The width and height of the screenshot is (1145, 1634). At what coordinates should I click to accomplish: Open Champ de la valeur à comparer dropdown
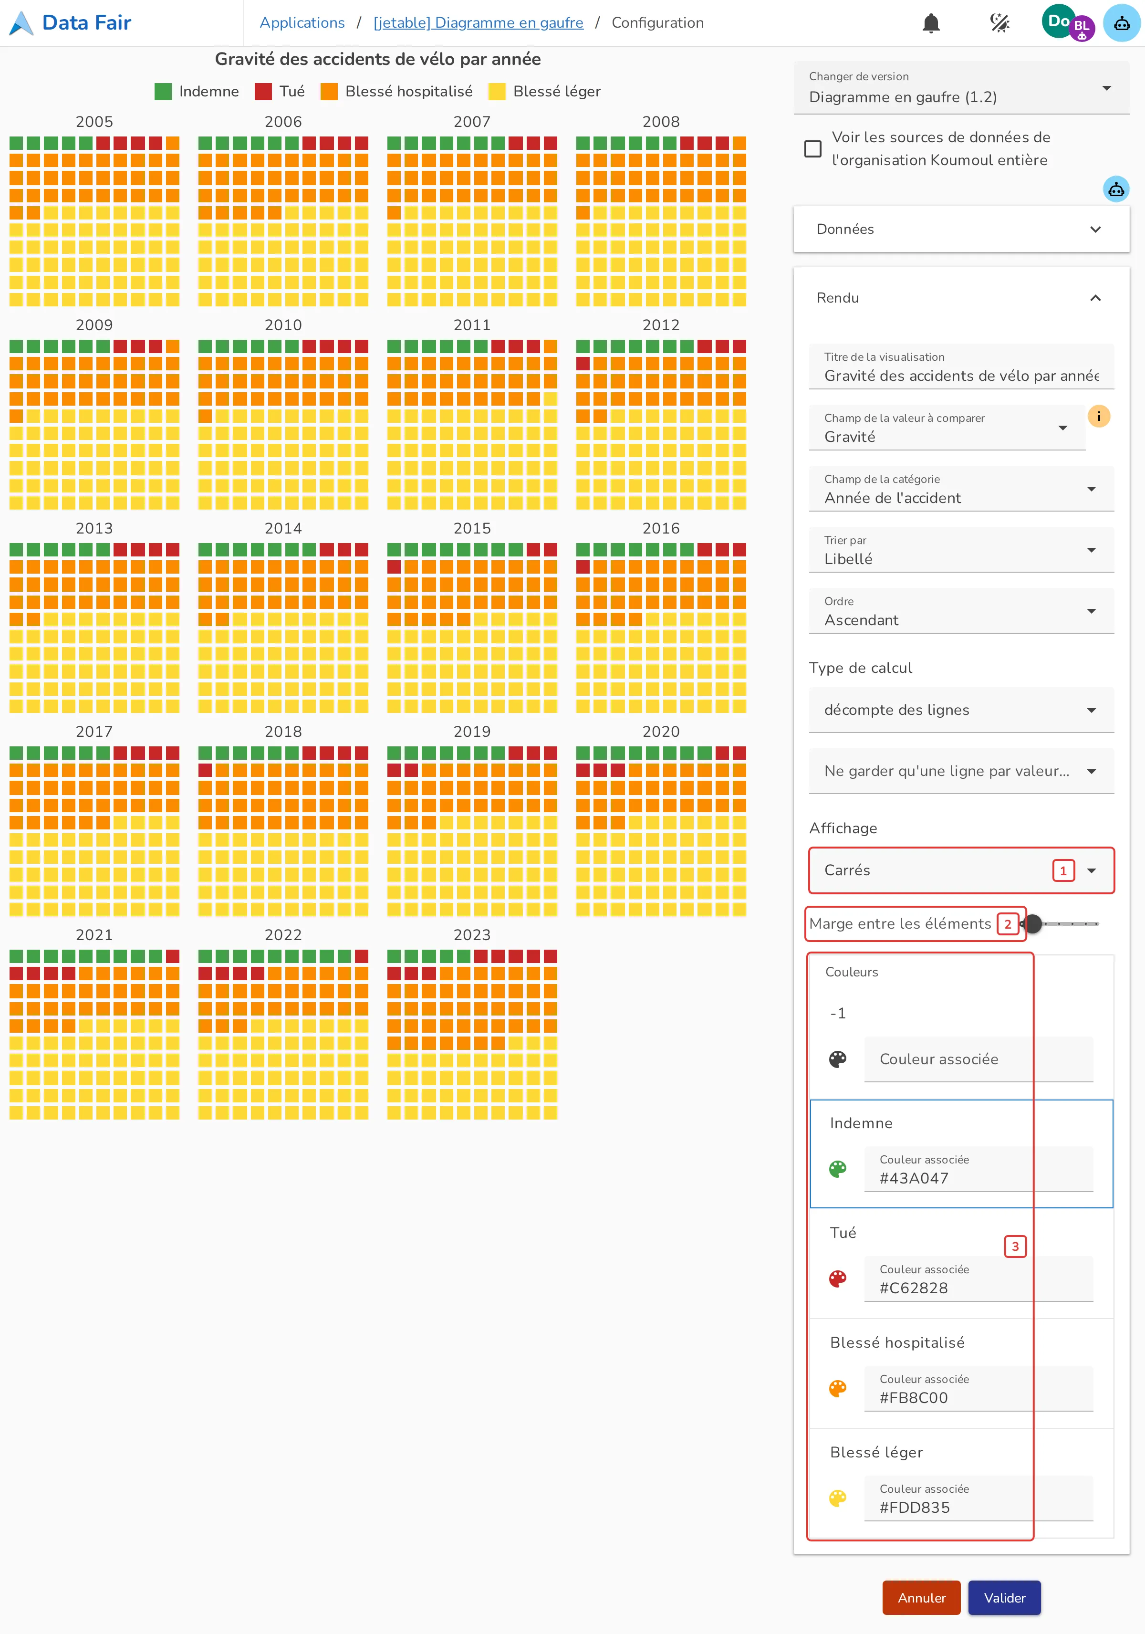[947, 428]
